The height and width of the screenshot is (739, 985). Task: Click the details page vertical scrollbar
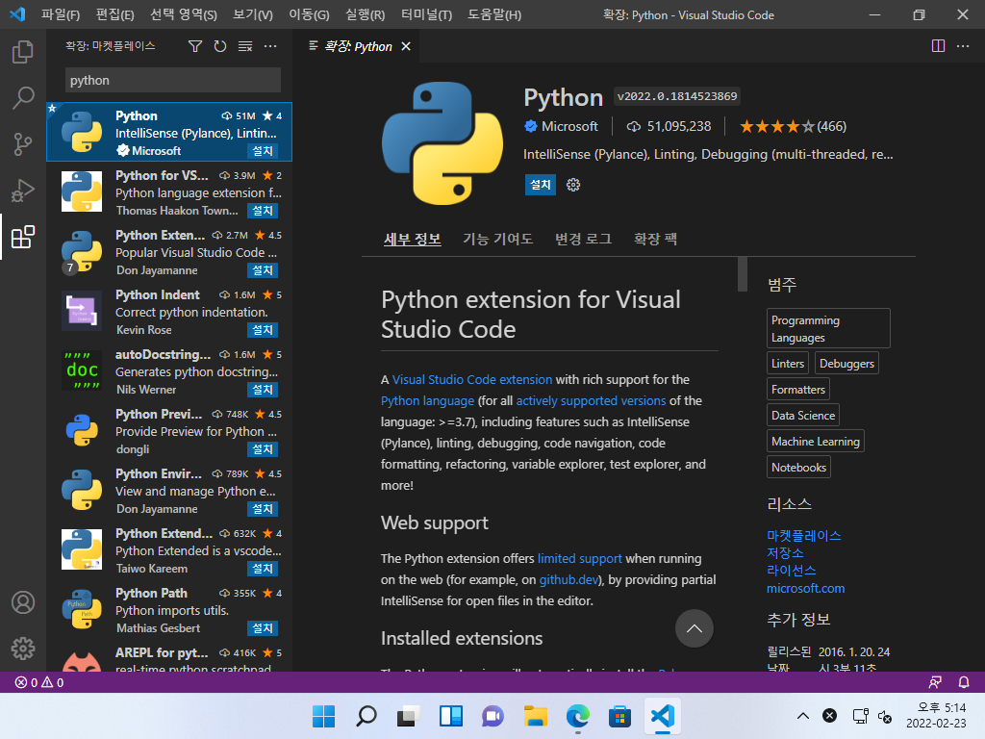(x=743, y=274)
